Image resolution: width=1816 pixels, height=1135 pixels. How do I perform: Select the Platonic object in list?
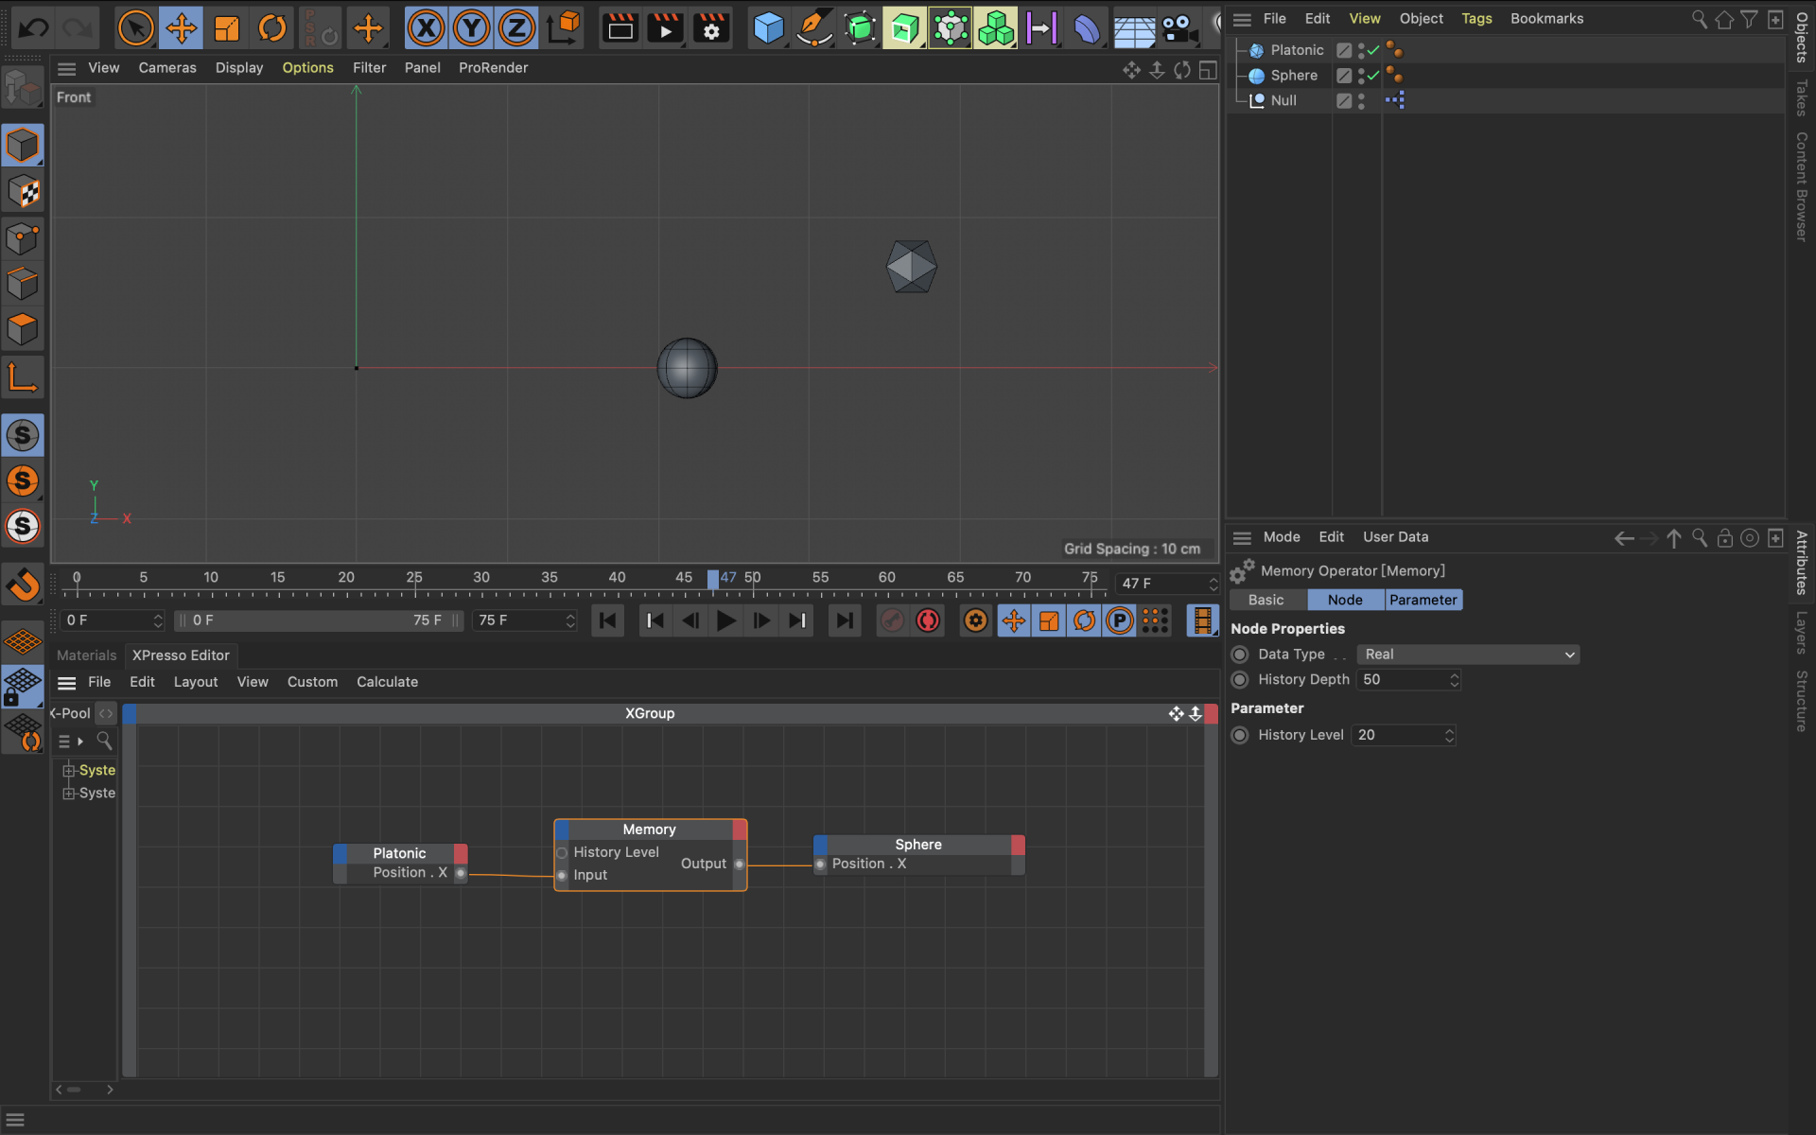[1297, 50]
